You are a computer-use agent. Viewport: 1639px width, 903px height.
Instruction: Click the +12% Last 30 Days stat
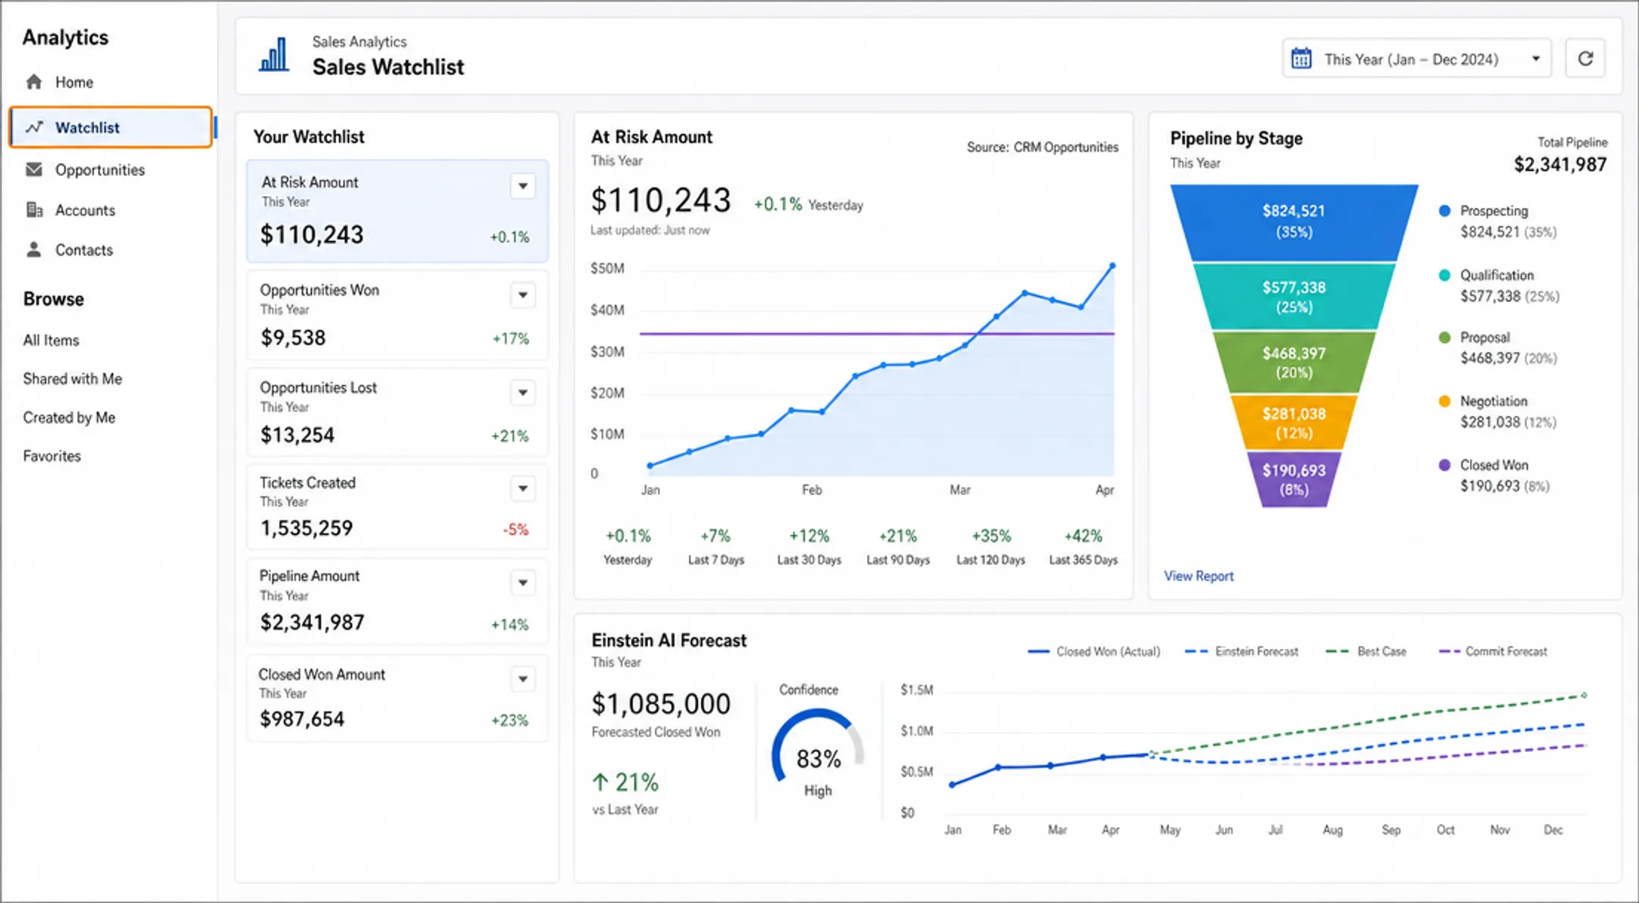pos(809,546)
